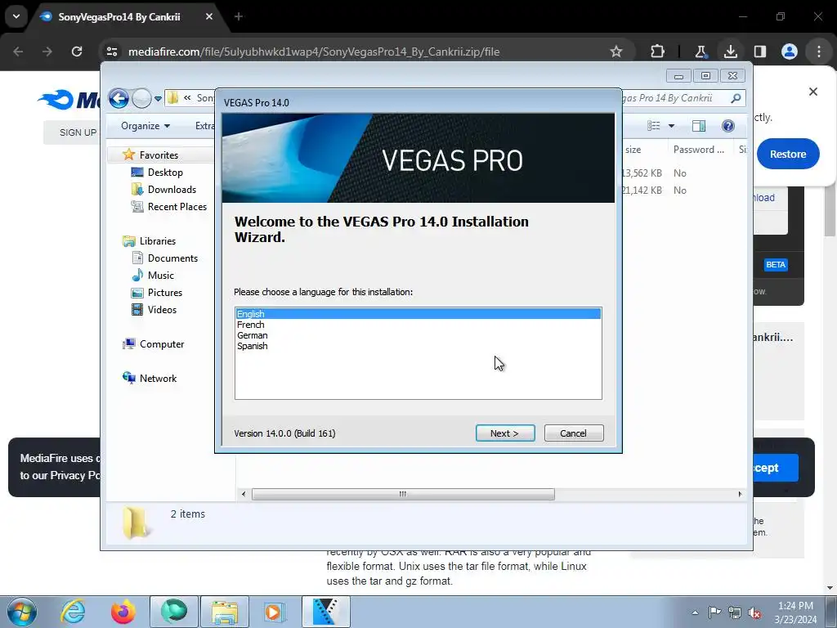The width and height of the screenshot is (837, 628).
Task: Open Windows Explorer folder taskbar icon
Action: click(225, 612)
